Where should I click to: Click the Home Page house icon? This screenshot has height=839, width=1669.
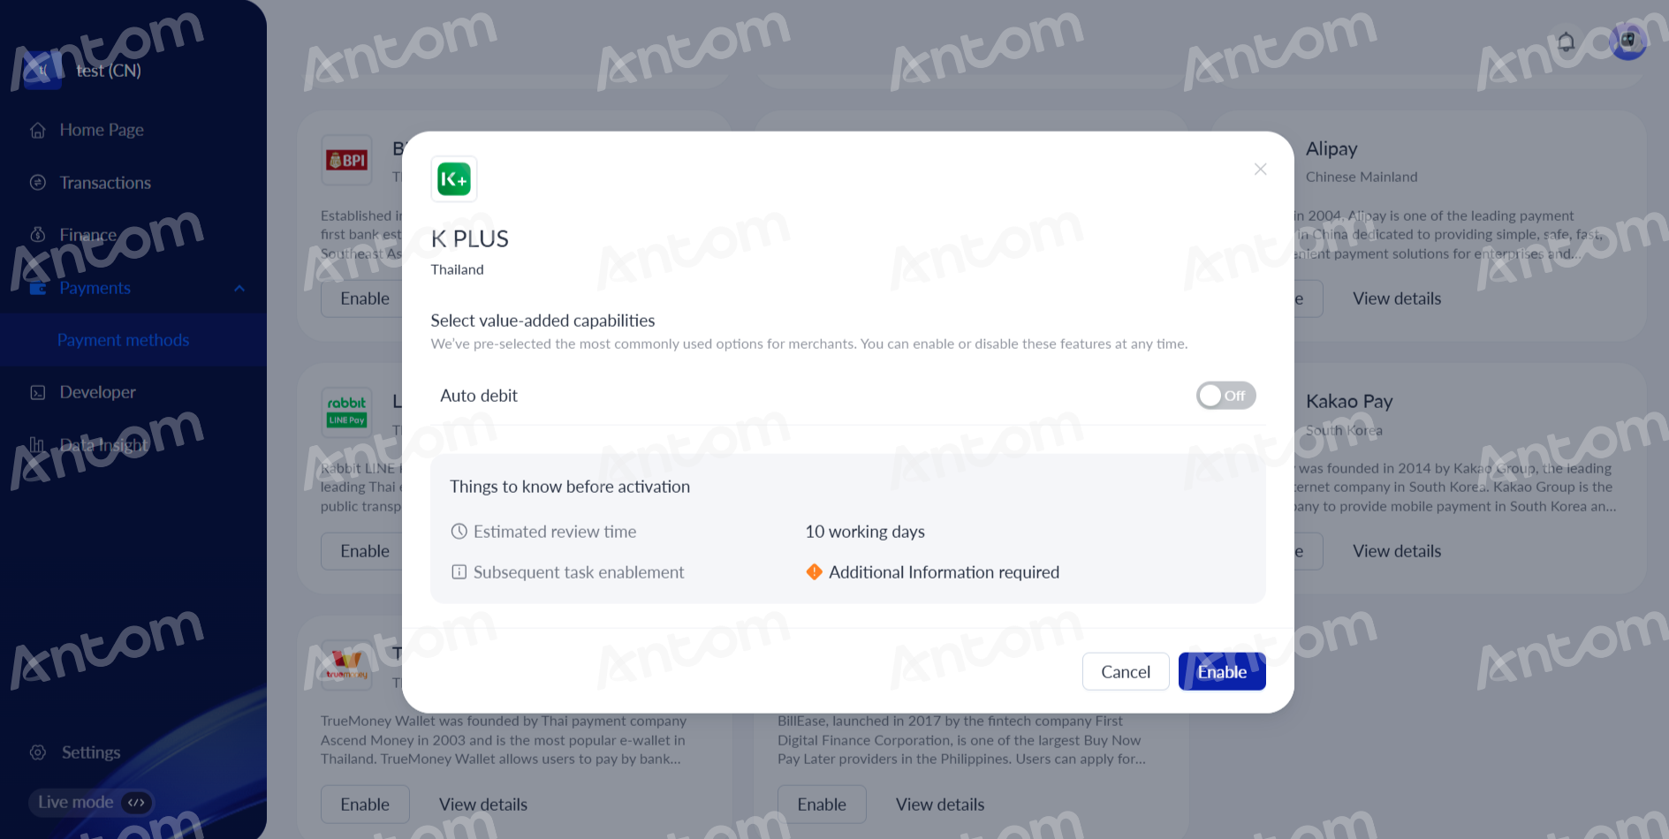(38, 130)
